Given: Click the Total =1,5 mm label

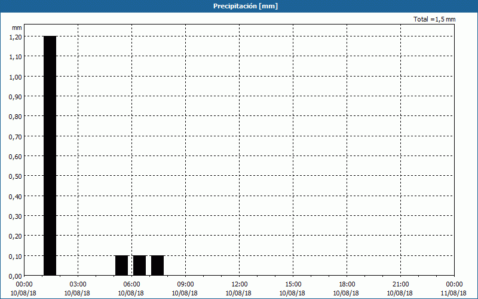Looking at the screenshot, I should 434,19.
